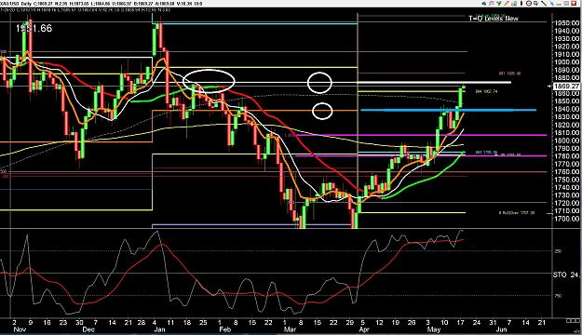582x335 pixels.
Task: Click the Feb month label on time axis
Action: (x=225, y=329)
